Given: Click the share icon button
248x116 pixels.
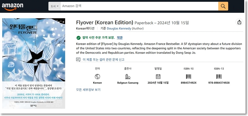Looking at the screenshot, I should pos(239,22).
